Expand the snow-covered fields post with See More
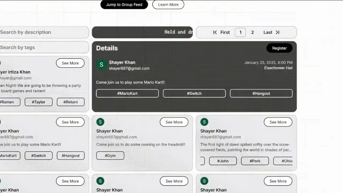This screenshot has width=343, height=193. pos(278,122)
